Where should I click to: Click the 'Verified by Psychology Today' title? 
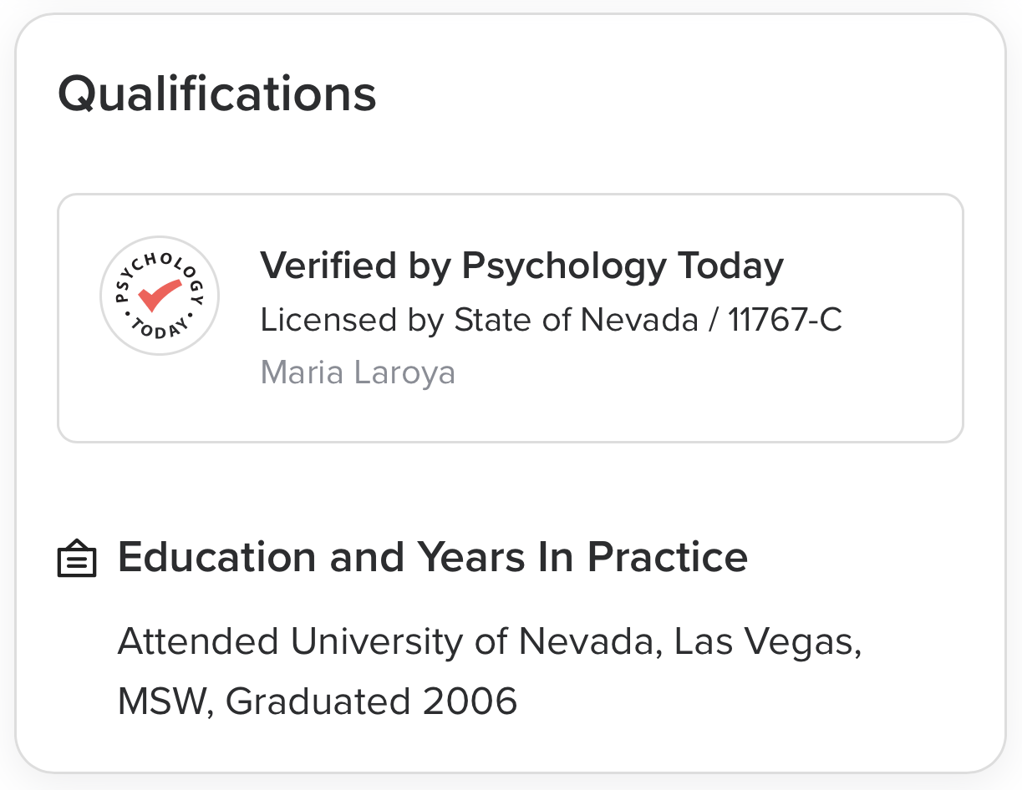coord(521,266)
